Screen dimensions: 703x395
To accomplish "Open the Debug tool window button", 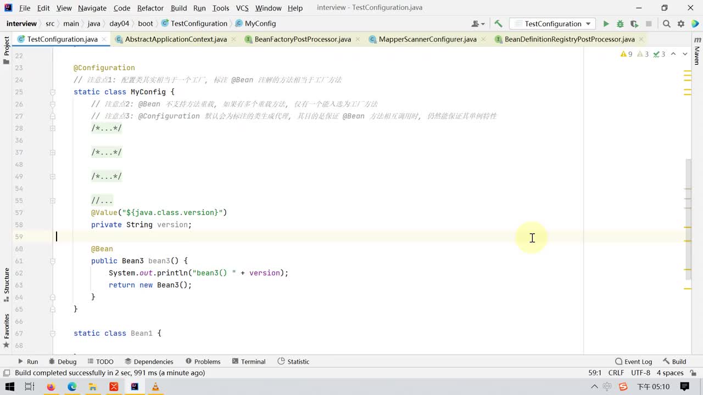I will coord(62,362).
